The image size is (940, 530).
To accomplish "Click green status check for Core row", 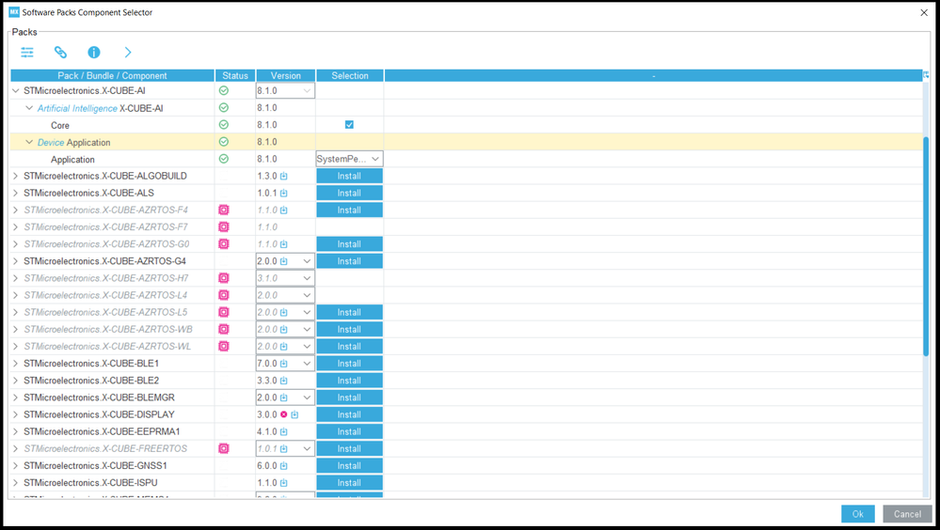I will point(224,125).
